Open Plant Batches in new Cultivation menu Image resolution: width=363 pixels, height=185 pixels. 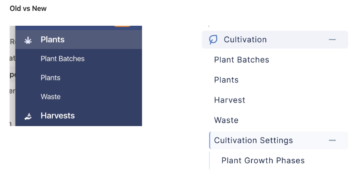pyautogui.click(x=241, y=60)
